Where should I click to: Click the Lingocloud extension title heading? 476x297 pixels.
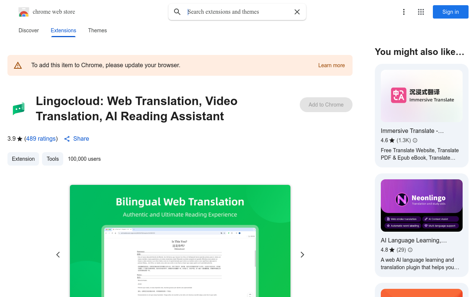(136, 108)
